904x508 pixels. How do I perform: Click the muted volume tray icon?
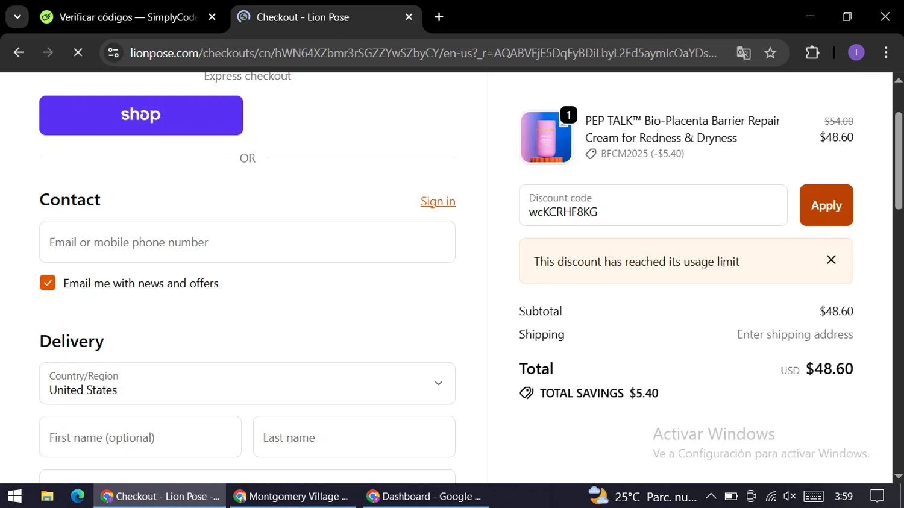pyautogui.click(x=789, y=496)
